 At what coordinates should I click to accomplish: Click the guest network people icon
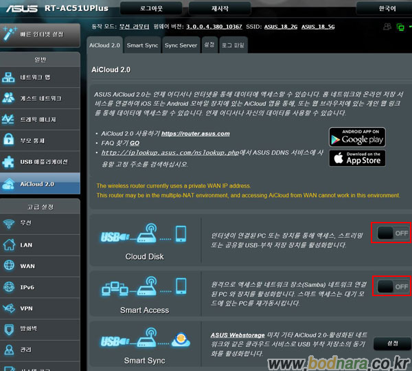pyautogui.click(x=8, y=98)
